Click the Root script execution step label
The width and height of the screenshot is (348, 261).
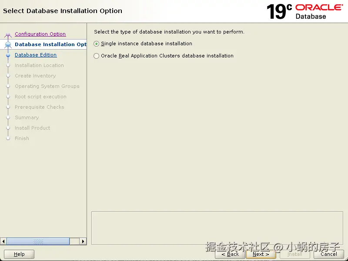[40, 97]
